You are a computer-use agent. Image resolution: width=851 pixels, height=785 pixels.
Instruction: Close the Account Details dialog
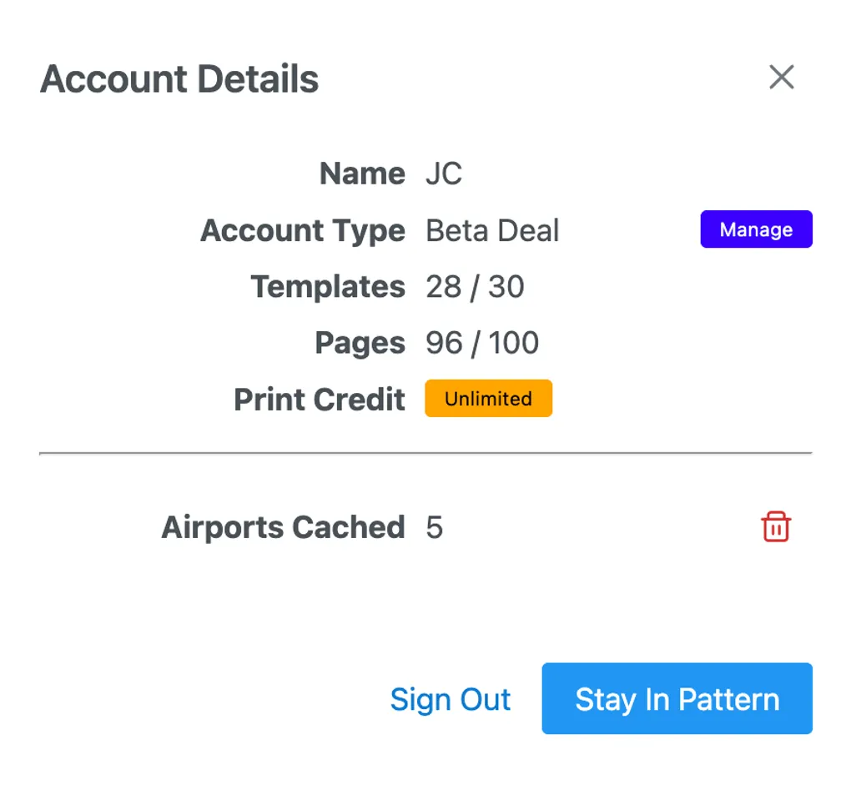tap(781, 78)
